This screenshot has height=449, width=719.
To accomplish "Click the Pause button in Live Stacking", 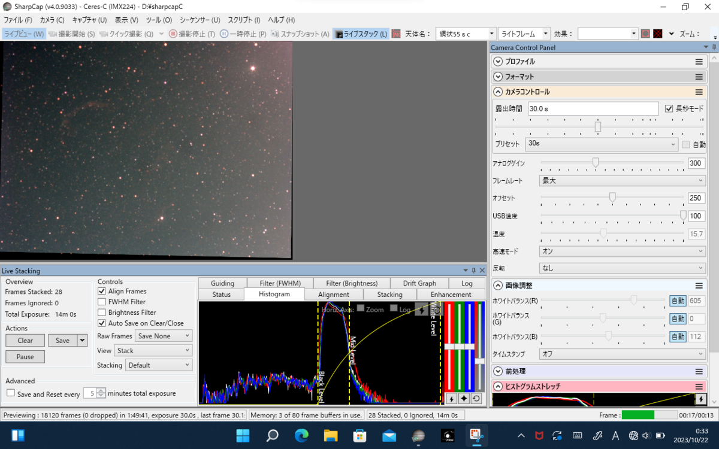I will [x=25, y=357].
